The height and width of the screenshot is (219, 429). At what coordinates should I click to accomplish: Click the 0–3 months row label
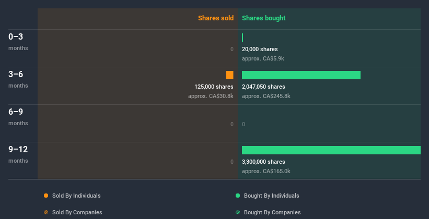click(18, 42)
